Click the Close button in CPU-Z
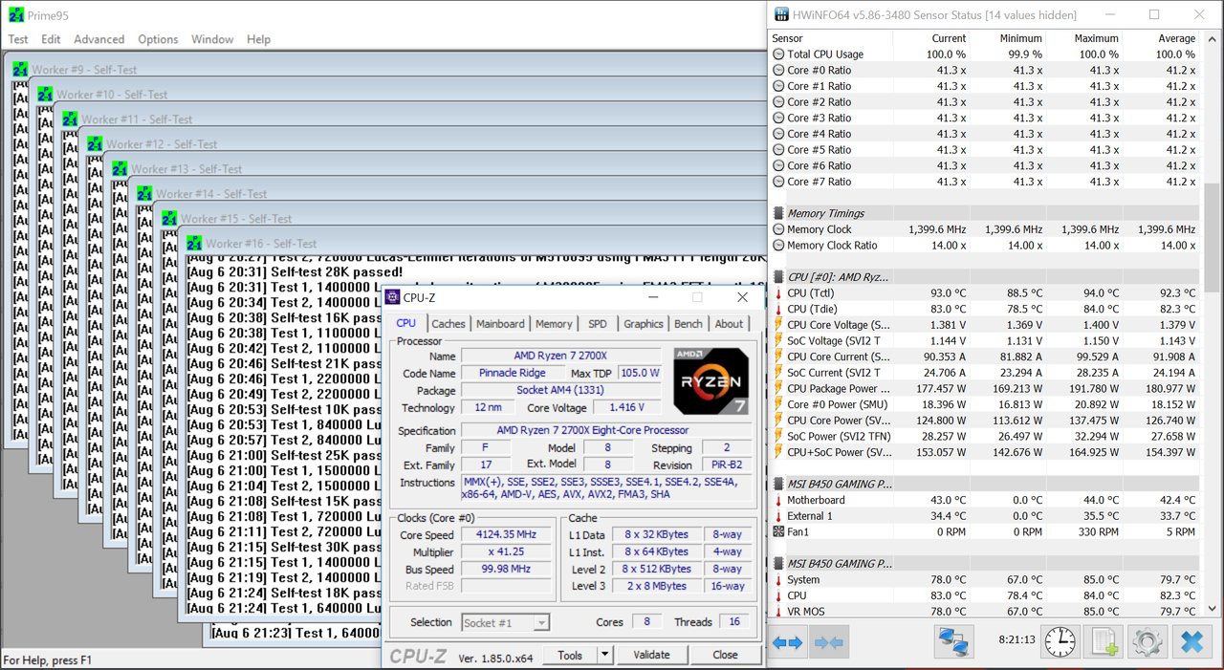This screenshot has height=670, width=1224. 725,655
